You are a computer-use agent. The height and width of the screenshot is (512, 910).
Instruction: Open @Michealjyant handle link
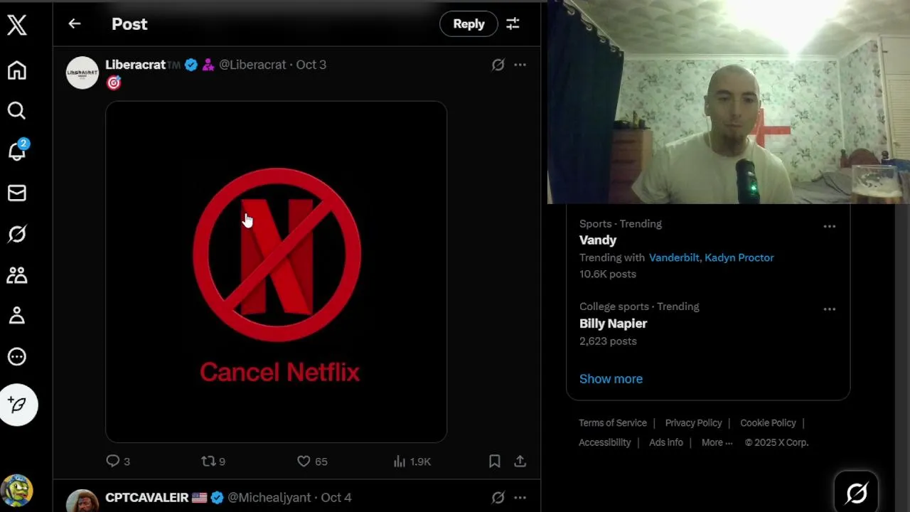[x=271, y=498]
